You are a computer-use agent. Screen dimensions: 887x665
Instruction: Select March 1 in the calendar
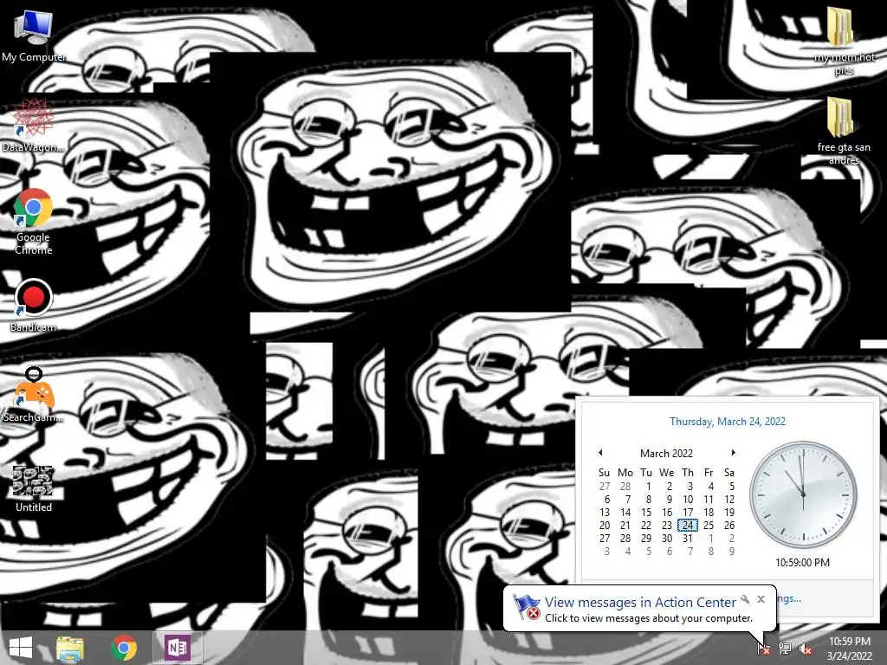click(648, 487)
